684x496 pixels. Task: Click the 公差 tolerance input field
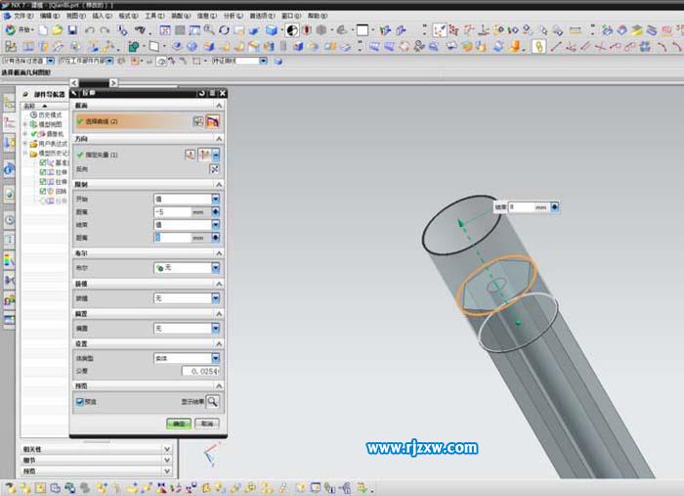[200, 372]
